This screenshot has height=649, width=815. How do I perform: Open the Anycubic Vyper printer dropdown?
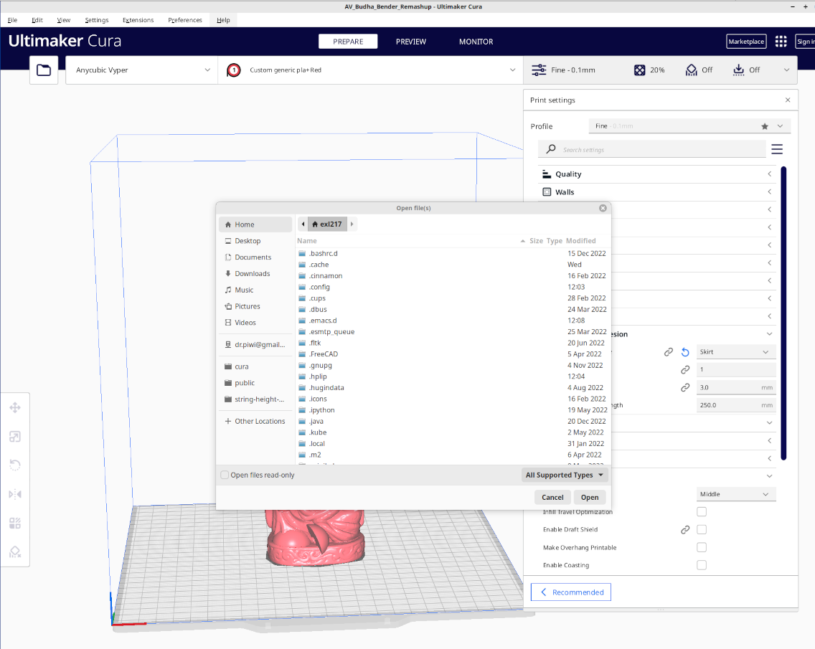pos(141,70)
